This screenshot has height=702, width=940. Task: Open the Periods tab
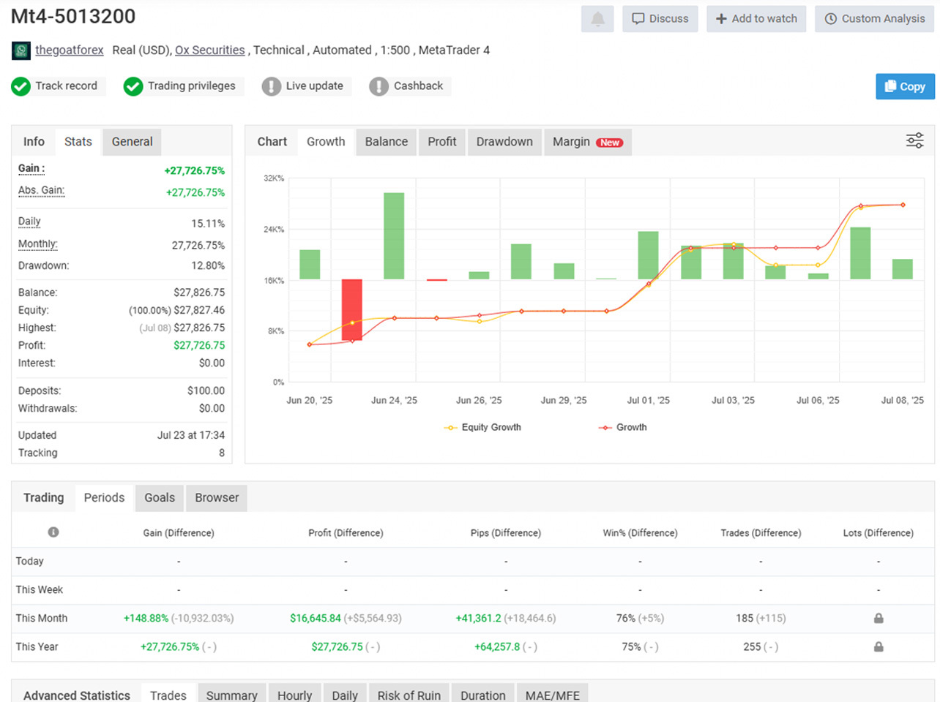pyautogui.click(x=104, y=498)
